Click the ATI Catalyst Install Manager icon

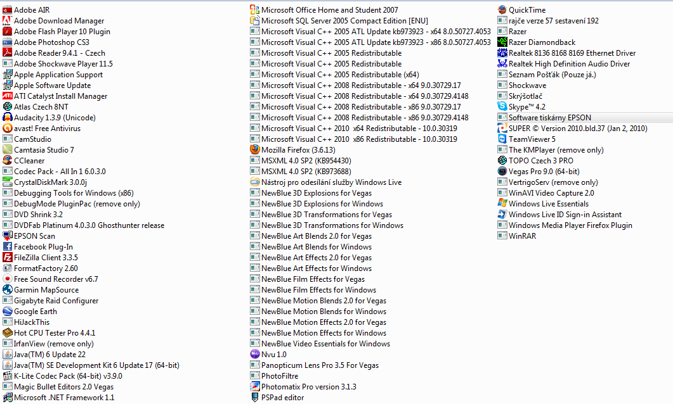(8, 96)
